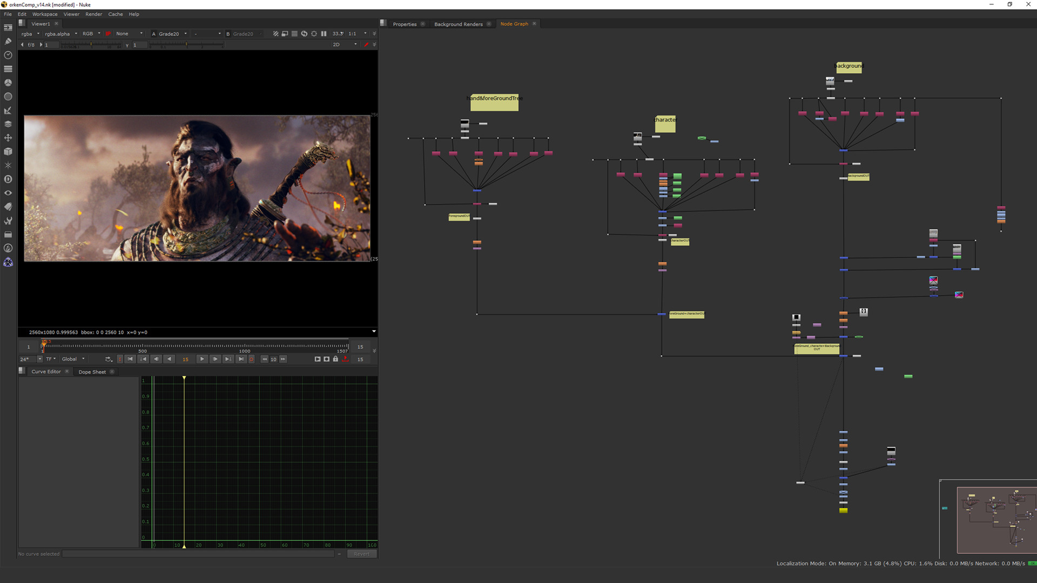Open the Transform nodes toolbar icon
The image size is (1037, 583).
pyautogui.click(x=8, y=138)
